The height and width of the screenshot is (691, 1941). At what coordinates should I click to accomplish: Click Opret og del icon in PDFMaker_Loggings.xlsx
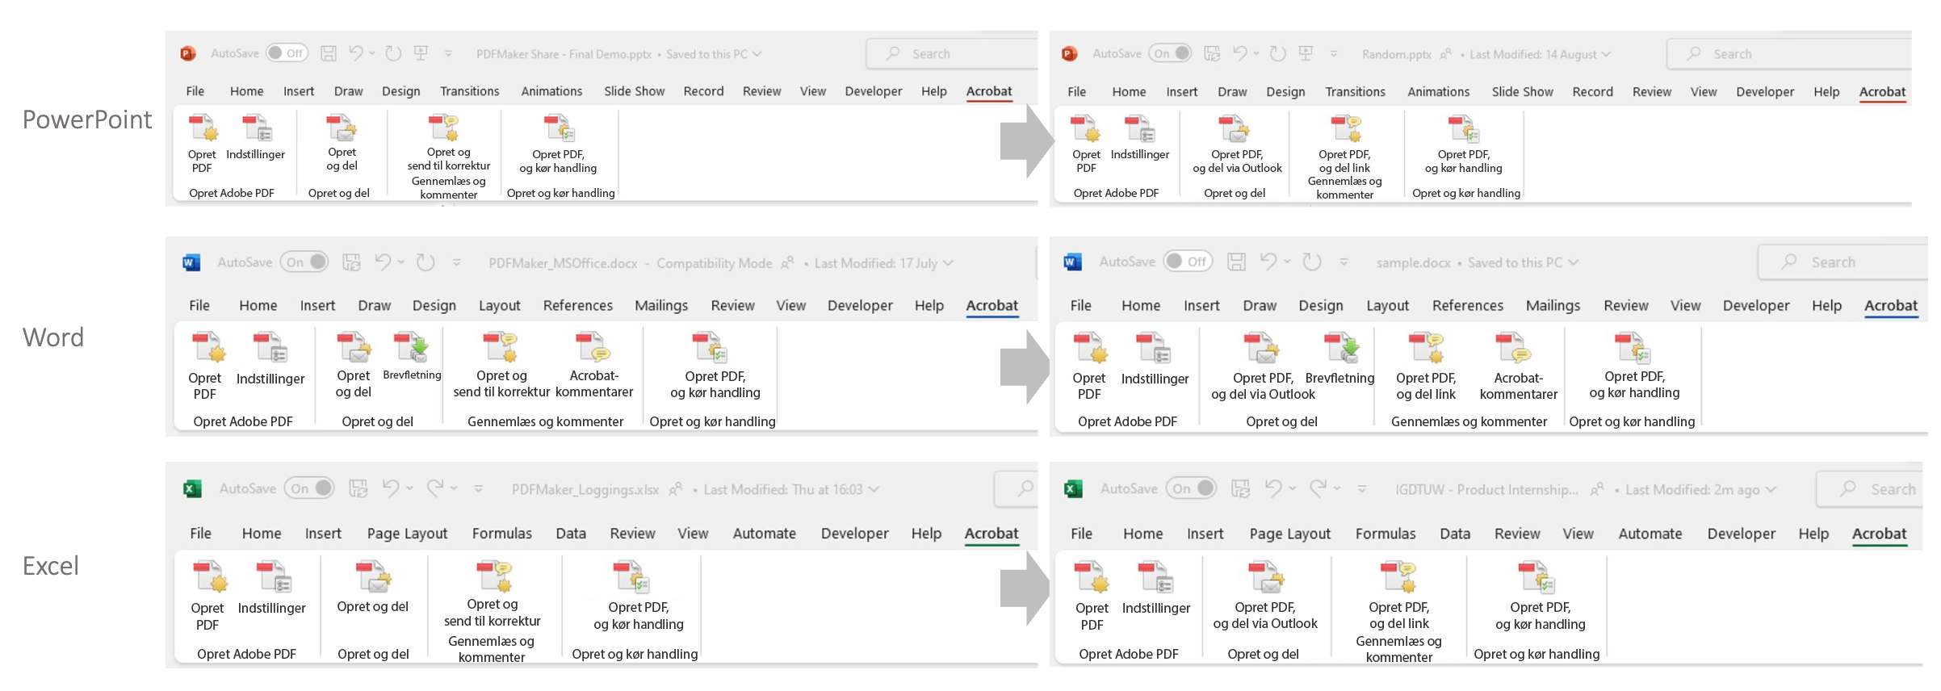point(374,576)
